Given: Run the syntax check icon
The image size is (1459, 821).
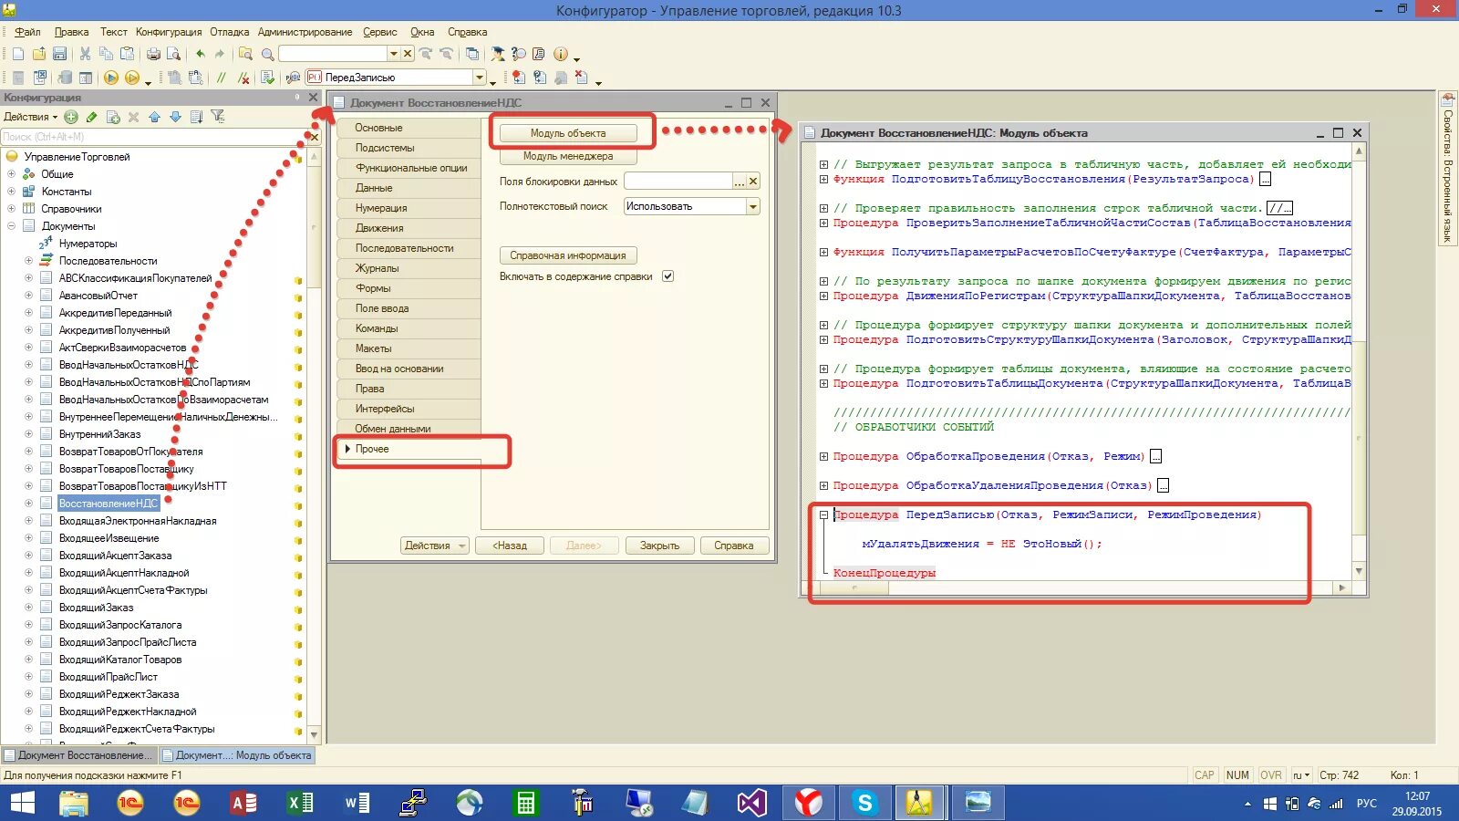Looking at the screenshot, I should [267, 78].
